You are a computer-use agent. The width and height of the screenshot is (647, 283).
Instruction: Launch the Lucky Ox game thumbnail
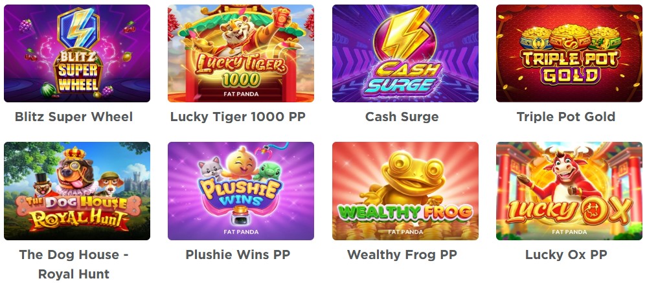click(x=569, y=191)
